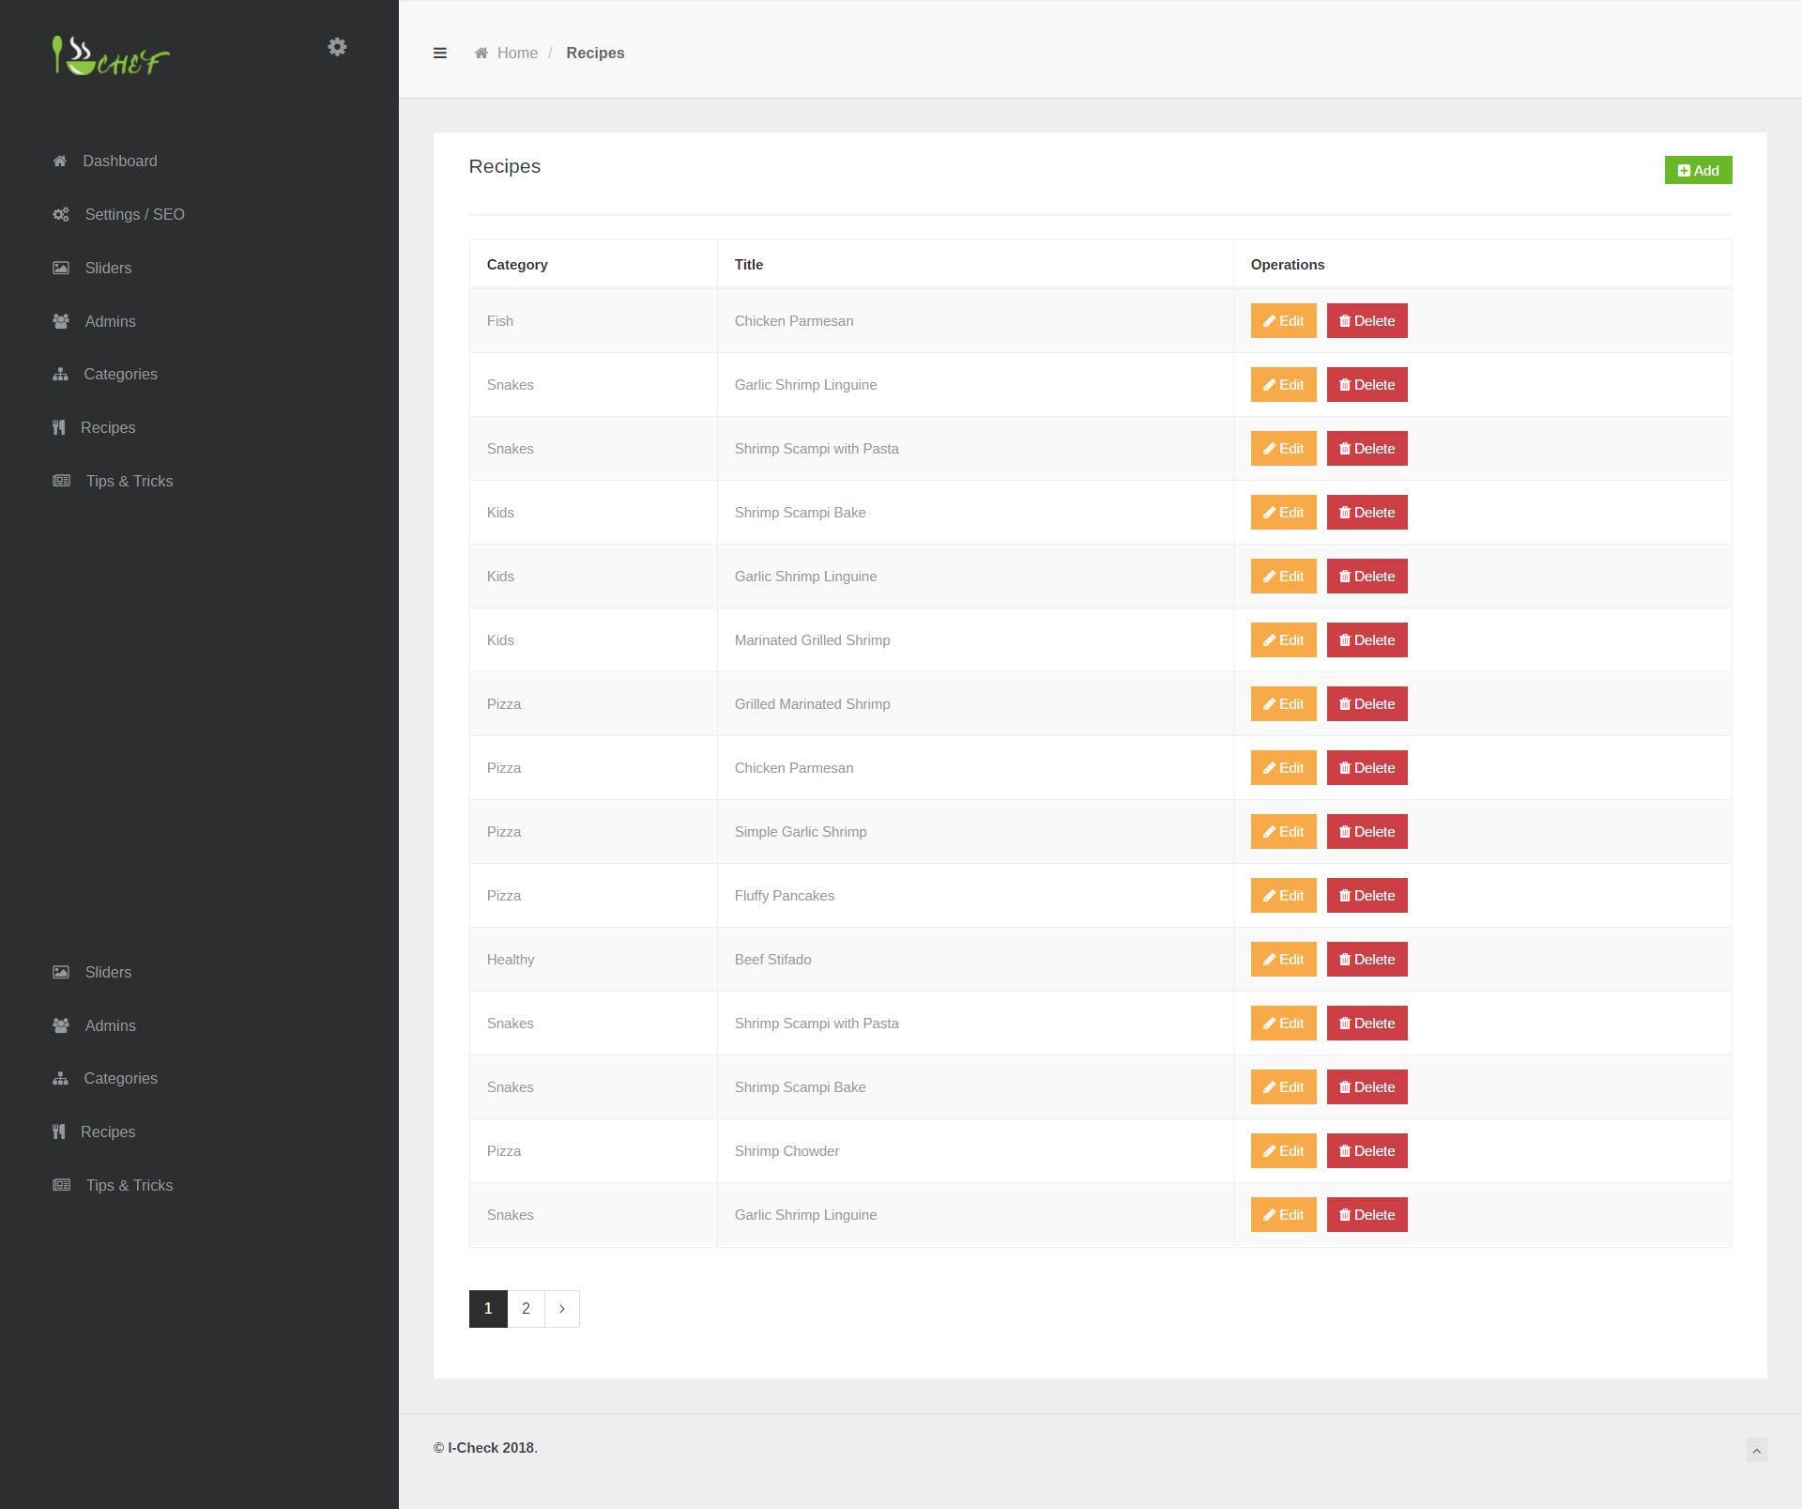This screenshot has height=1509, width=1802.
Task: Toggle sidebar with the hamburger menu icon
Action: click(x=439, y=54)
